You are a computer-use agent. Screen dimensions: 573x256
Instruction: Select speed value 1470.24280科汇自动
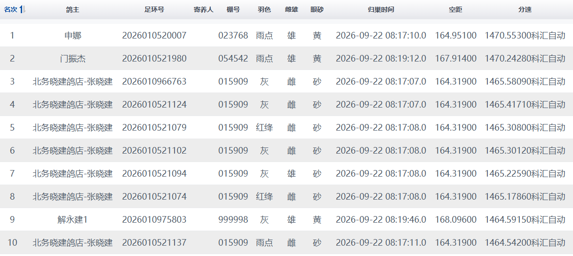coord(525,58)
